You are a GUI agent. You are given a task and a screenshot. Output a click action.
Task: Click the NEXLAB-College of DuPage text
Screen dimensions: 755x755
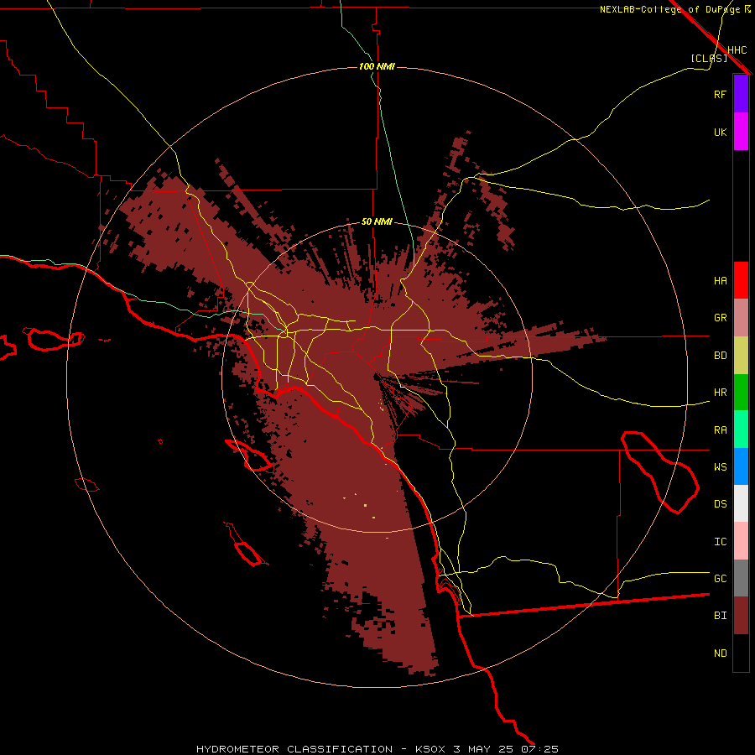coord(669,9)
